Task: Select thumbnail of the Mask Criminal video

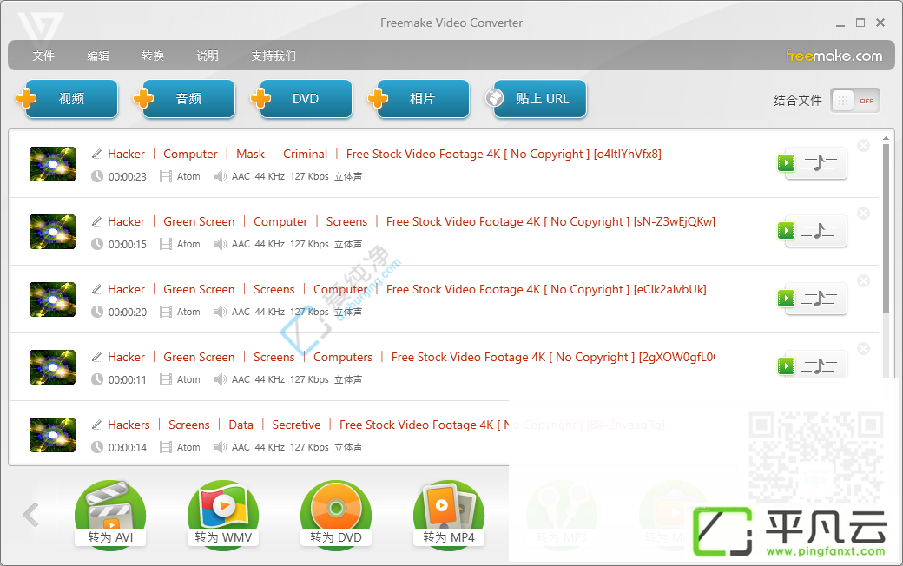Action: (52, 164)
